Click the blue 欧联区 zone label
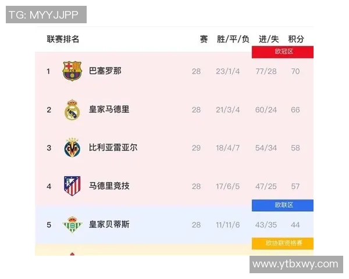 pyautogui.click(x=283, y=205)
